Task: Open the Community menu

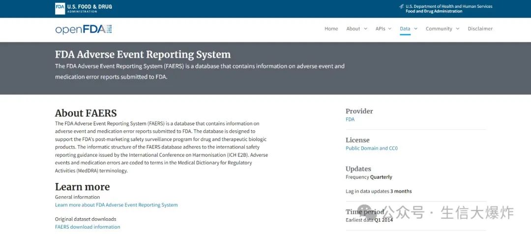Action: (439, 29)
